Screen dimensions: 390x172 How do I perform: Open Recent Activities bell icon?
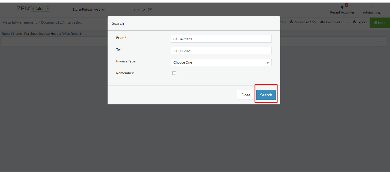(342, 7)
